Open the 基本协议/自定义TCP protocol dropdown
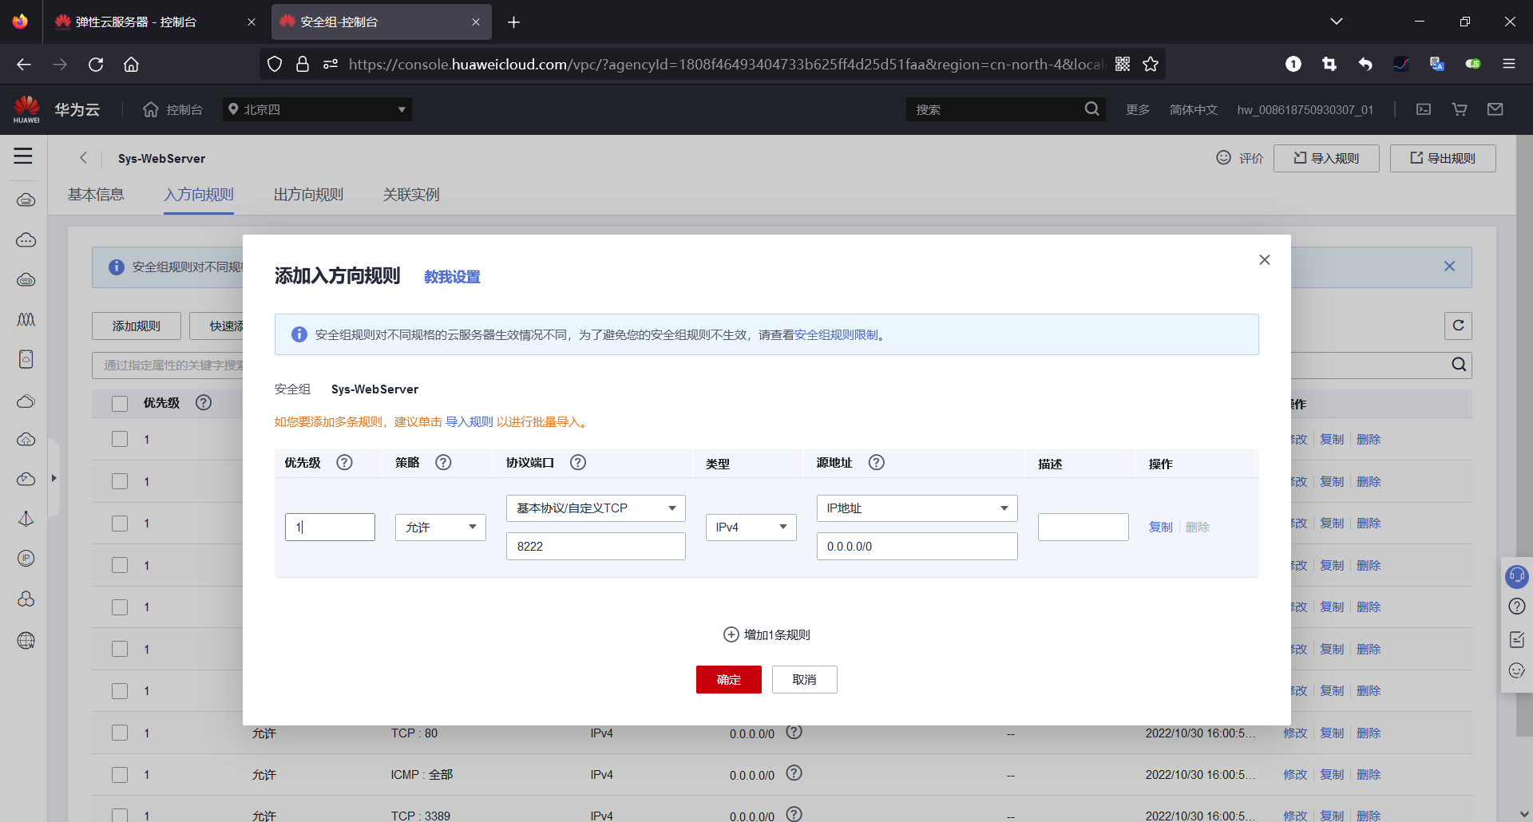 click(x=596, y=508)
